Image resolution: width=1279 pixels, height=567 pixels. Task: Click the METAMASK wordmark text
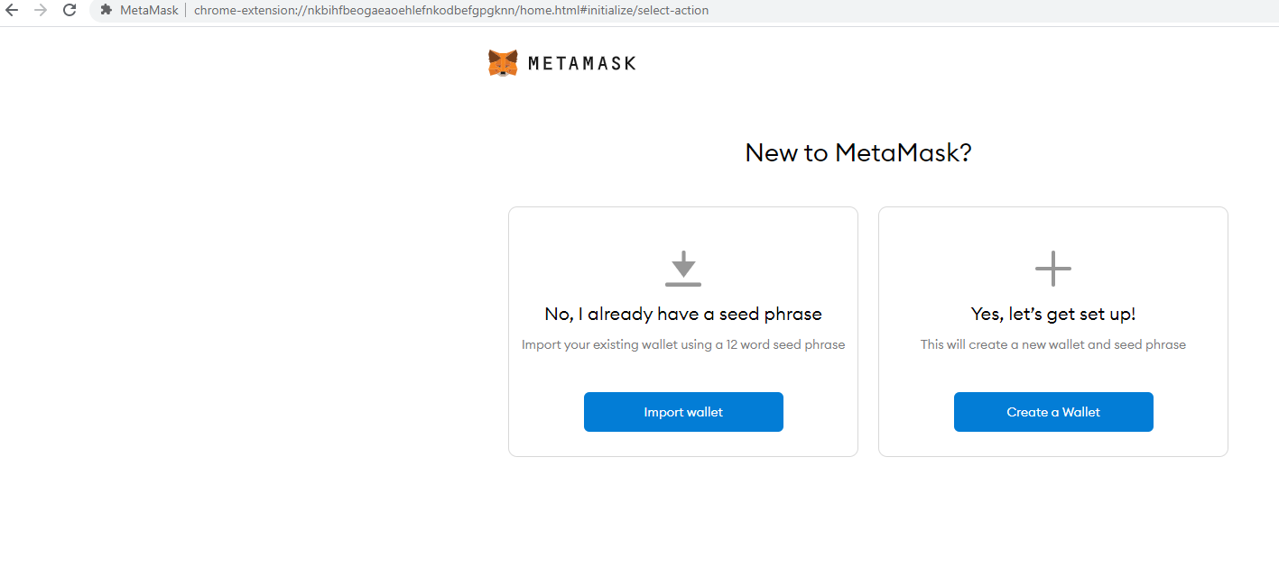581,63
